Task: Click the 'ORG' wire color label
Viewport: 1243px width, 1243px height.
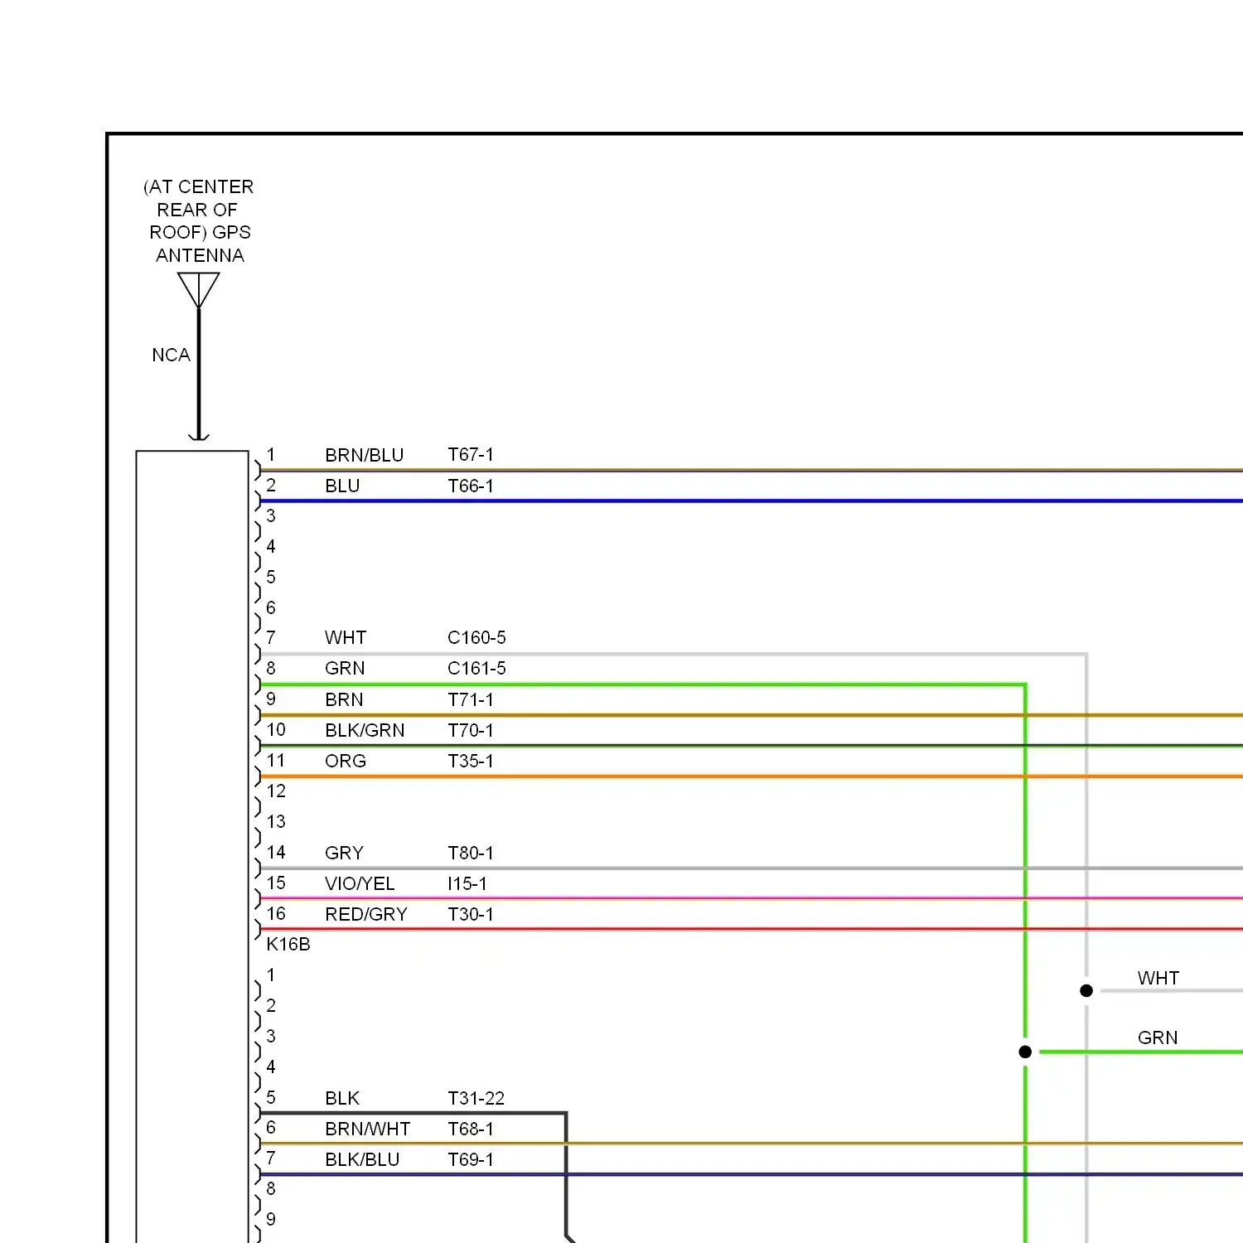Action: [346, 762]
